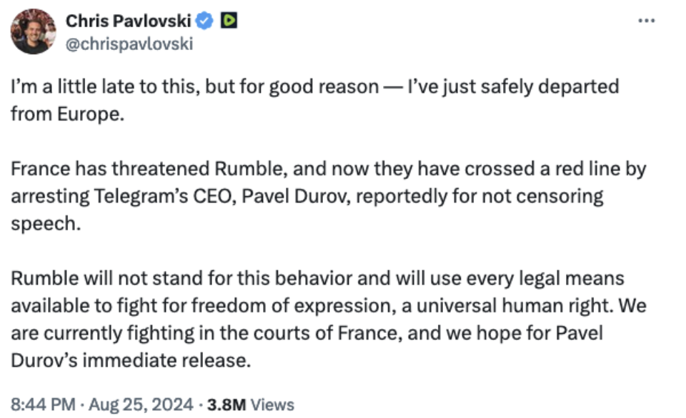Open the Chris Pavlovski display name link
686x418 pixels.
click(128, 21)
